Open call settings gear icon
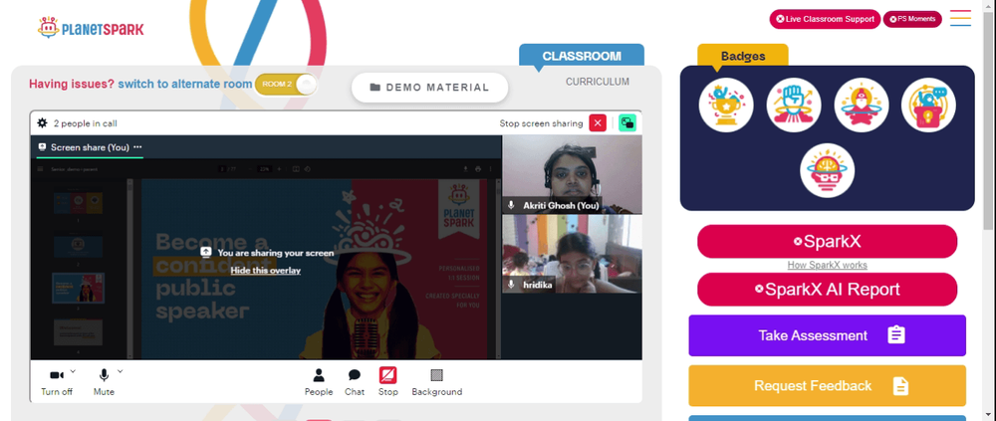 point(42,123)
